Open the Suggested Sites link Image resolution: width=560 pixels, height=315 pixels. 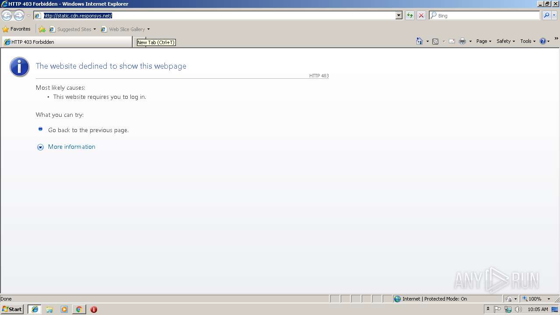tap(72, 29)
